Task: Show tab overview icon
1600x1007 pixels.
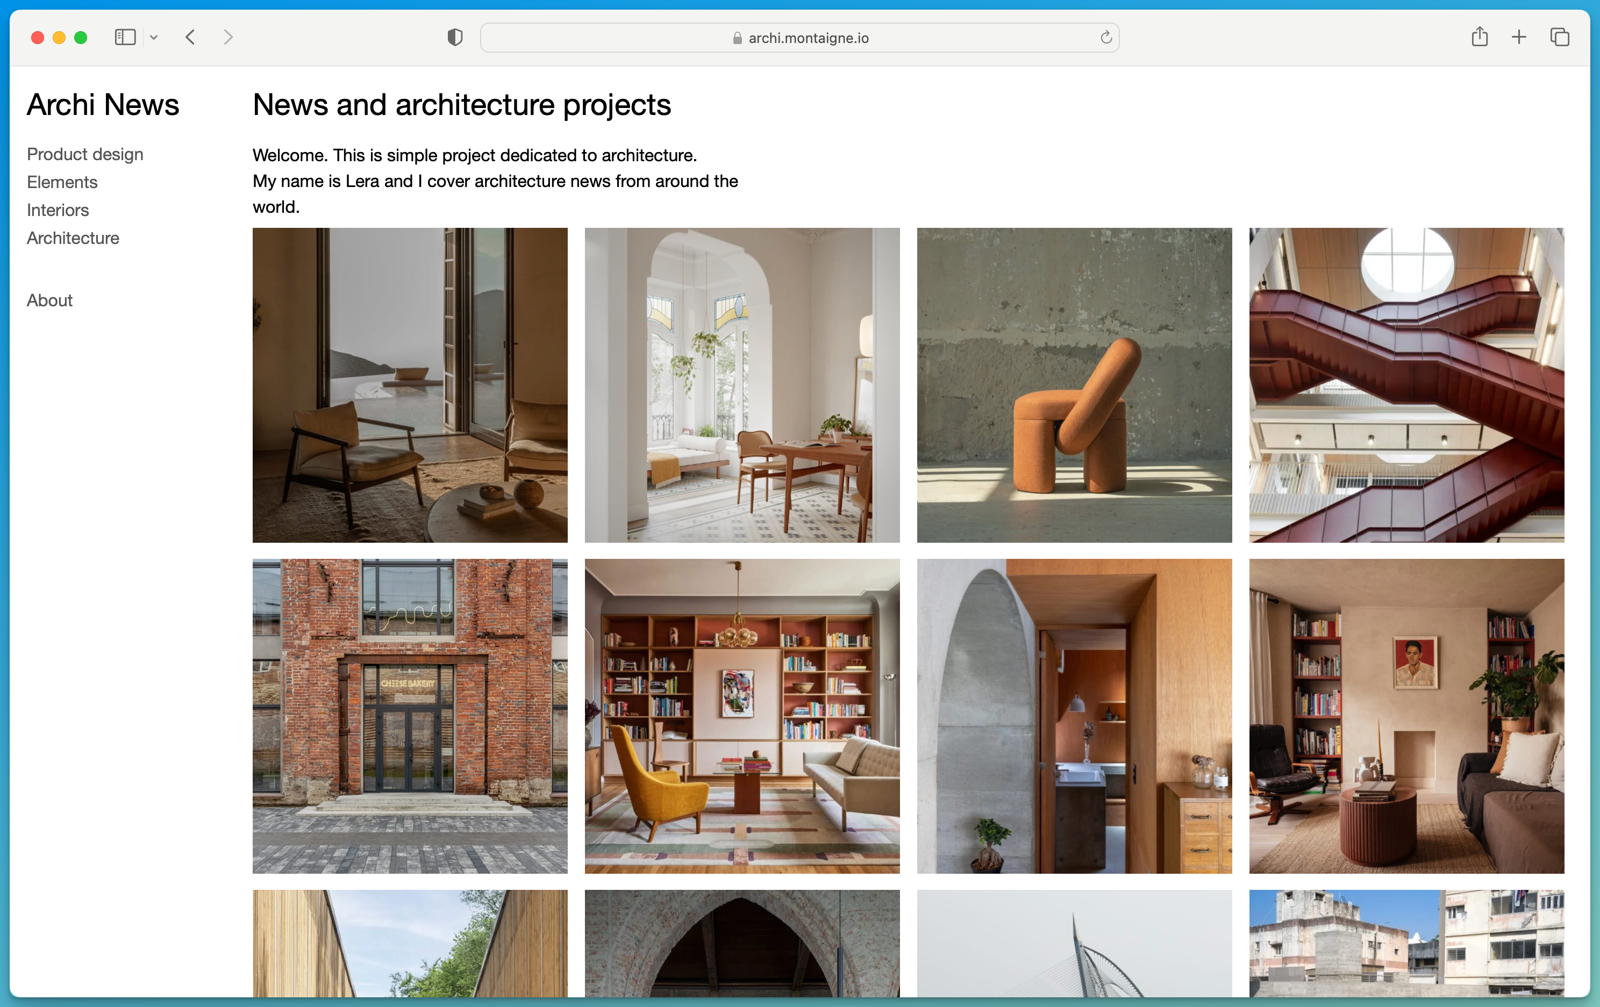Action: click(x=1559, y=37)
